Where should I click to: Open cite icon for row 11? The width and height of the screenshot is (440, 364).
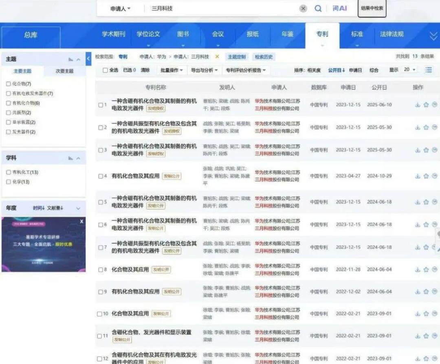(434, 335)
